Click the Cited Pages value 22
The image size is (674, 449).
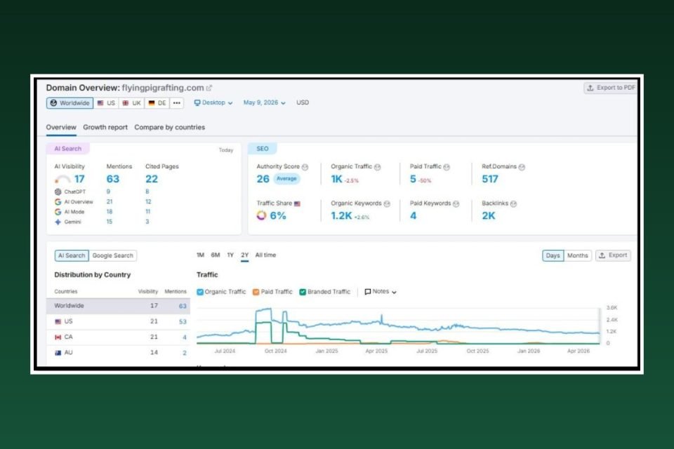152,179
